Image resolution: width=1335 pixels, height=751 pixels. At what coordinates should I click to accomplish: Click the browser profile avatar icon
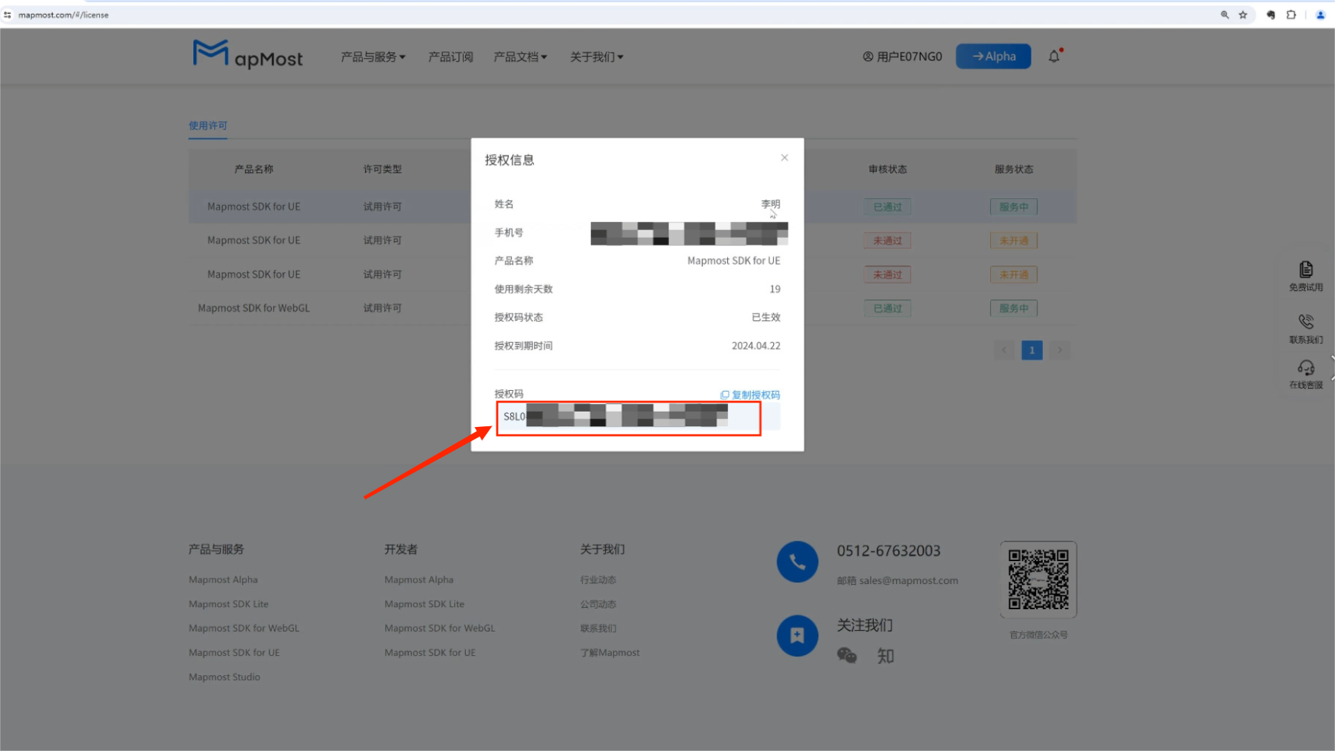[1320, 15]
